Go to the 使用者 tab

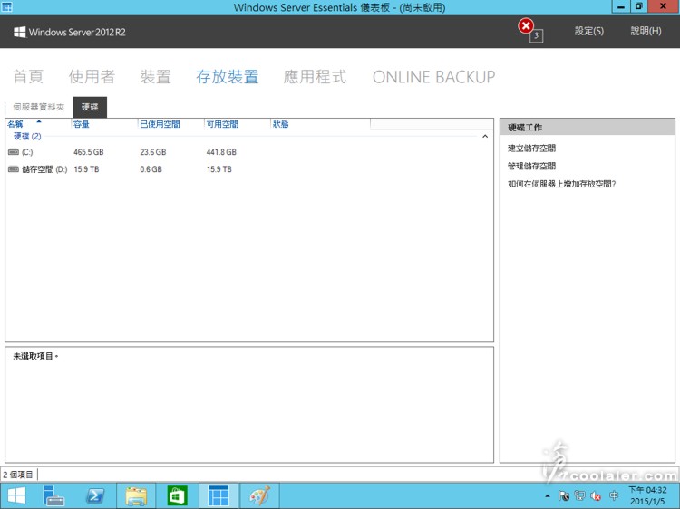92,77
